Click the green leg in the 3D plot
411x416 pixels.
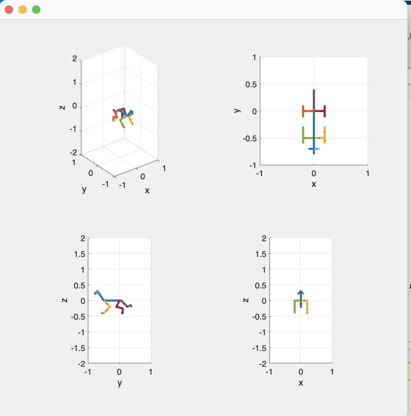pos(122,122)
